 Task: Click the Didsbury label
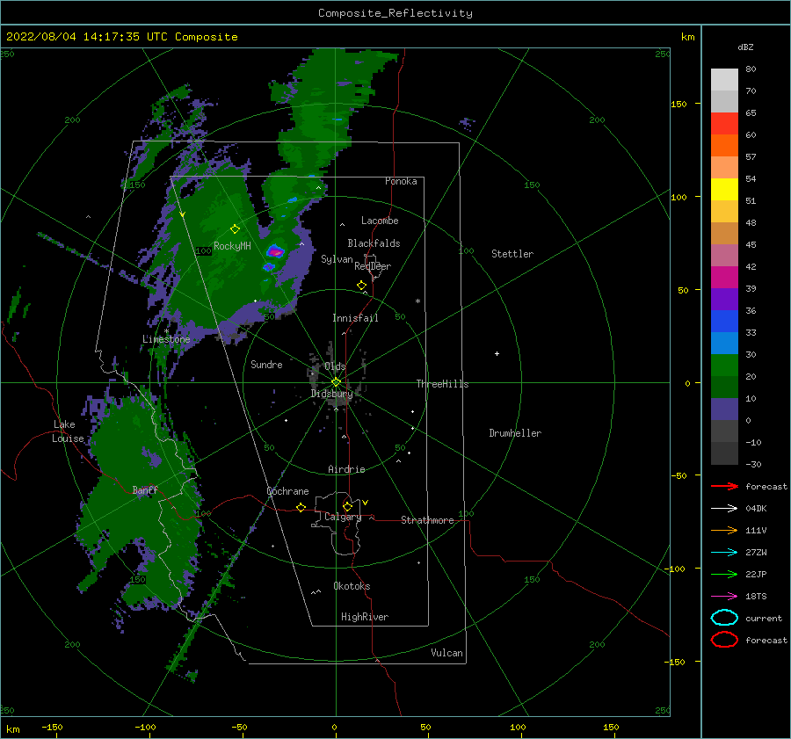(331, 394)
